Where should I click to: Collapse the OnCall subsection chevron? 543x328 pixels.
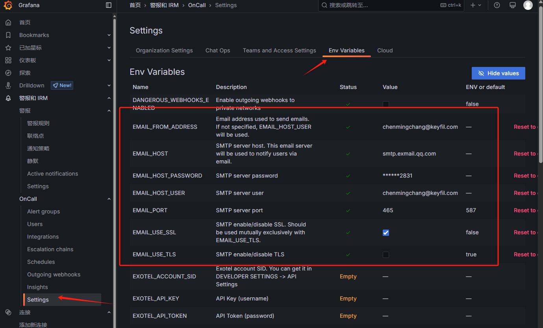coord(109,199)
